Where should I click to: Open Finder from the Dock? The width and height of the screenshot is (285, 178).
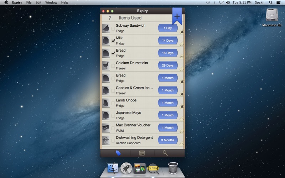point(113,168)
